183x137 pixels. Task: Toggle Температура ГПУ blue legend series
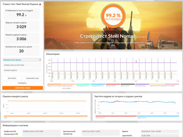98,85
